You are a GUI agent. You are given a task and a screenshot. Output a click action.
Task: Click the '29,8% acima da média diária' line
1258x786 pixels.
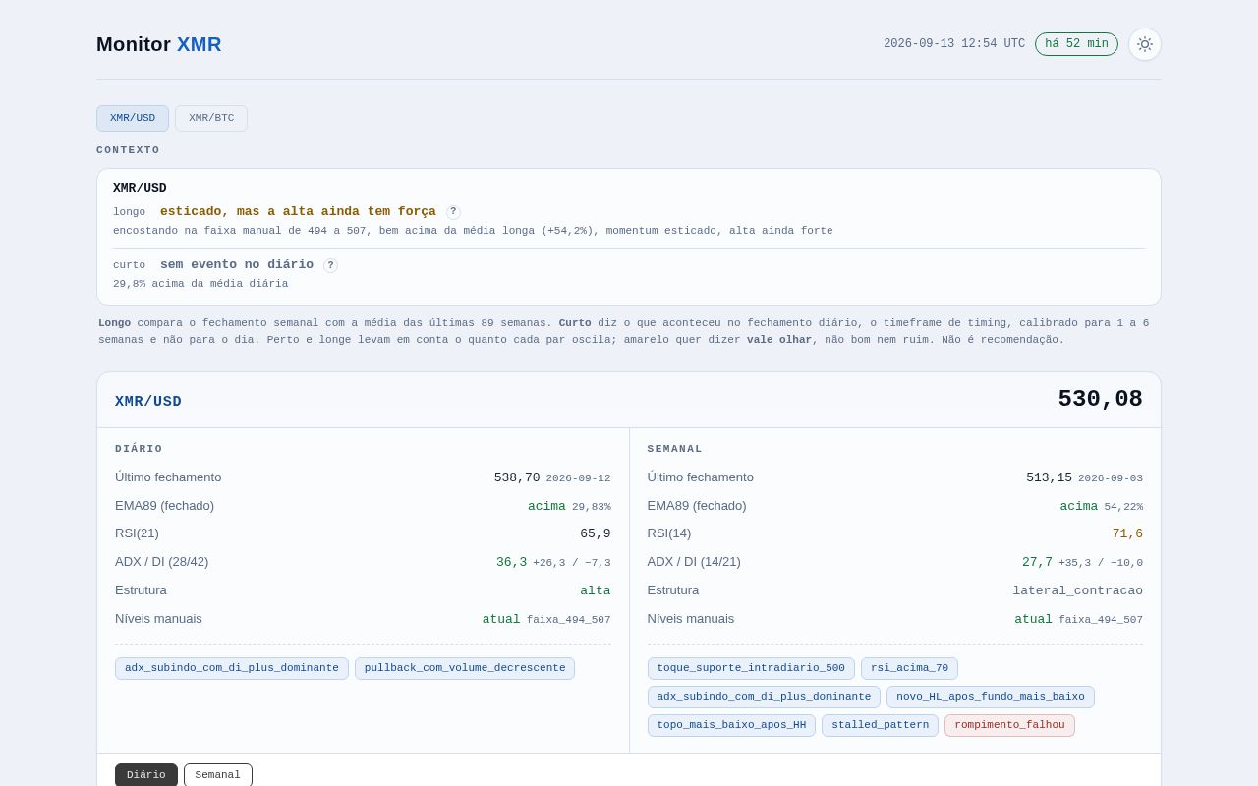(x=200, y=284)
